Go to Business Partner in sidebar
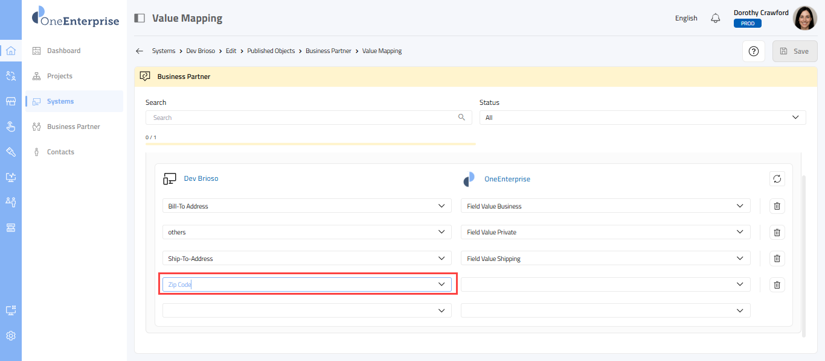 [73, 127]
